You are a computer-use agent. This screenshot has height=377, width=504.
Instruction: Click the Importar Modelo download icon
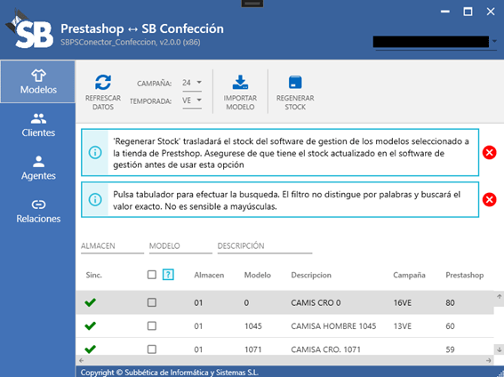point(240,82)
